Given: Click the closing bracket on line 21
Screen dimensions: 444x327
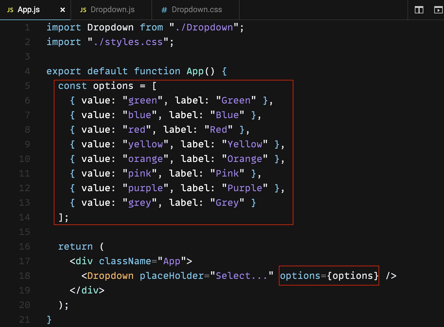Looking at the screenshot, I should [49, 319].
